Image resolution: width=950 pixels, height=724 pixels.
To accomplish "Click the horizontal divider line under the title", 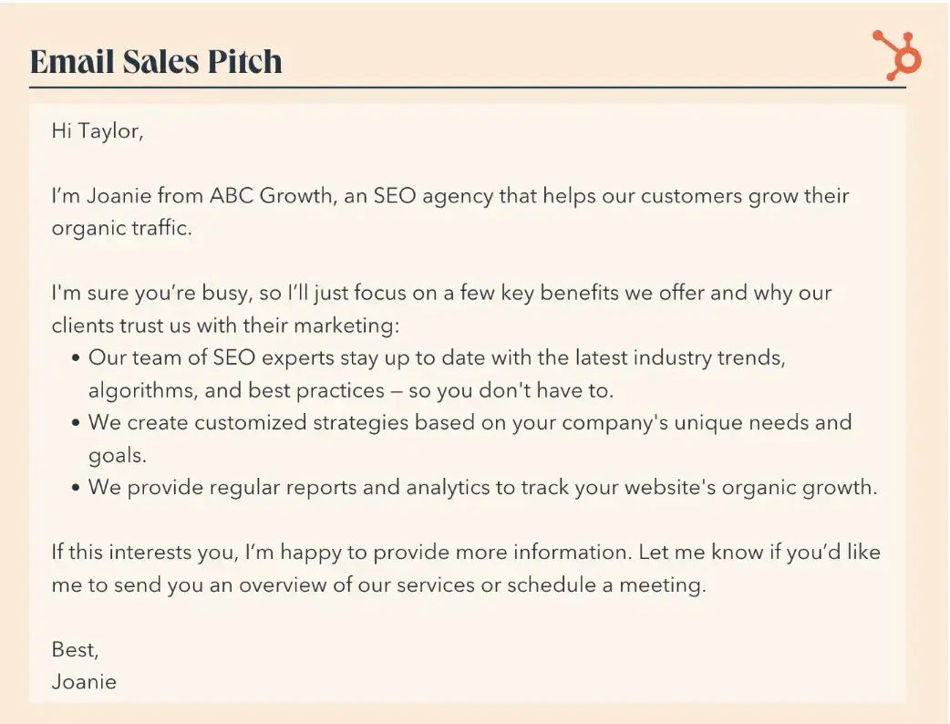I will click(x=467, y=88).
